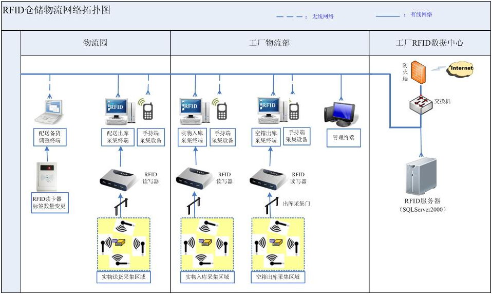
Task: Click the 工厂RFID数据中心 column header
Action: pos(429,43)
